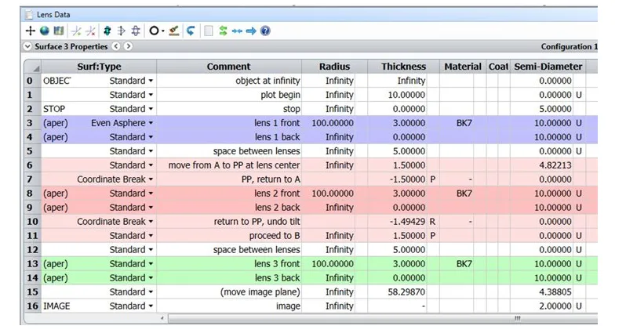Open the aperture circle icon's dropdown arrow
626x333 pixels.
(163, 31)
